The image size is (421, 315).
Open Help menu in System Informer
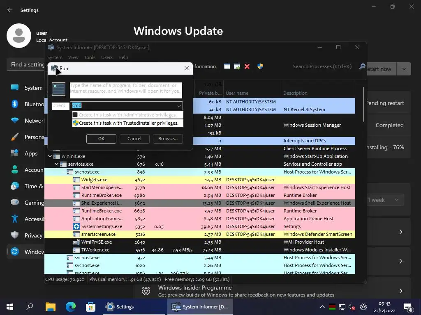pyautogui.click(x=123, y=57)
